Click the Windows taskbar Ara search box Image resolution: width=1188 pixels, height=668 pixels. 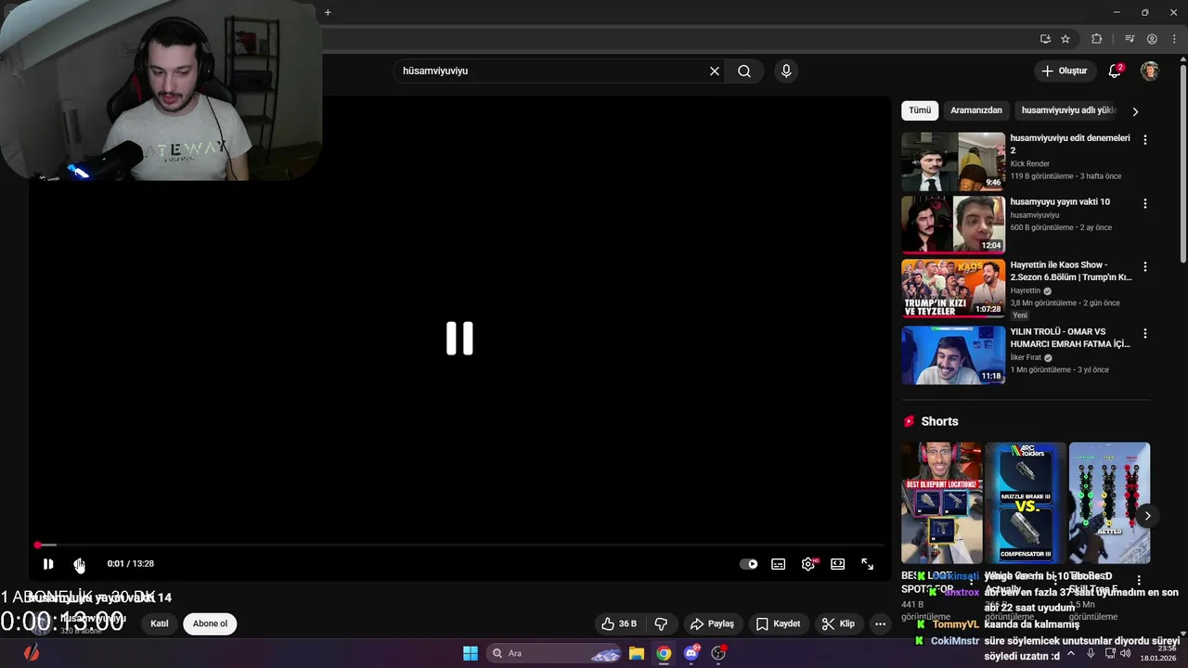pyautogui.click(x=554, y=653)
